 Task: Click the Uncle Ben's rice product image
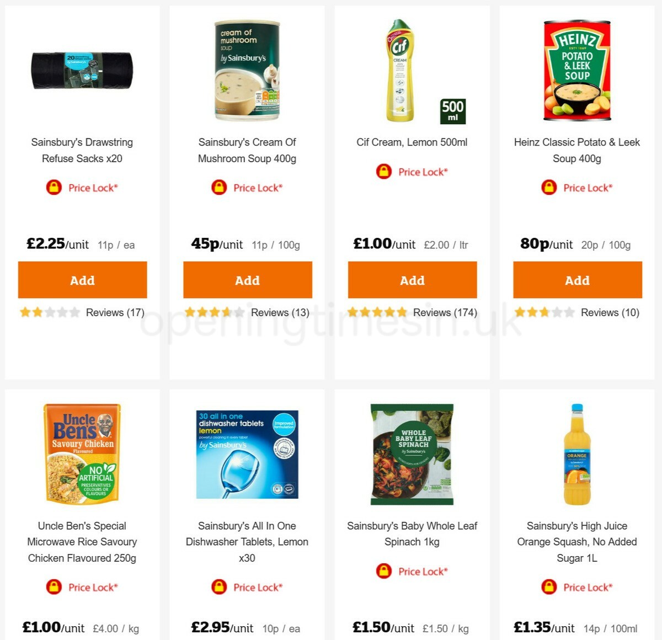coord(81,452)
